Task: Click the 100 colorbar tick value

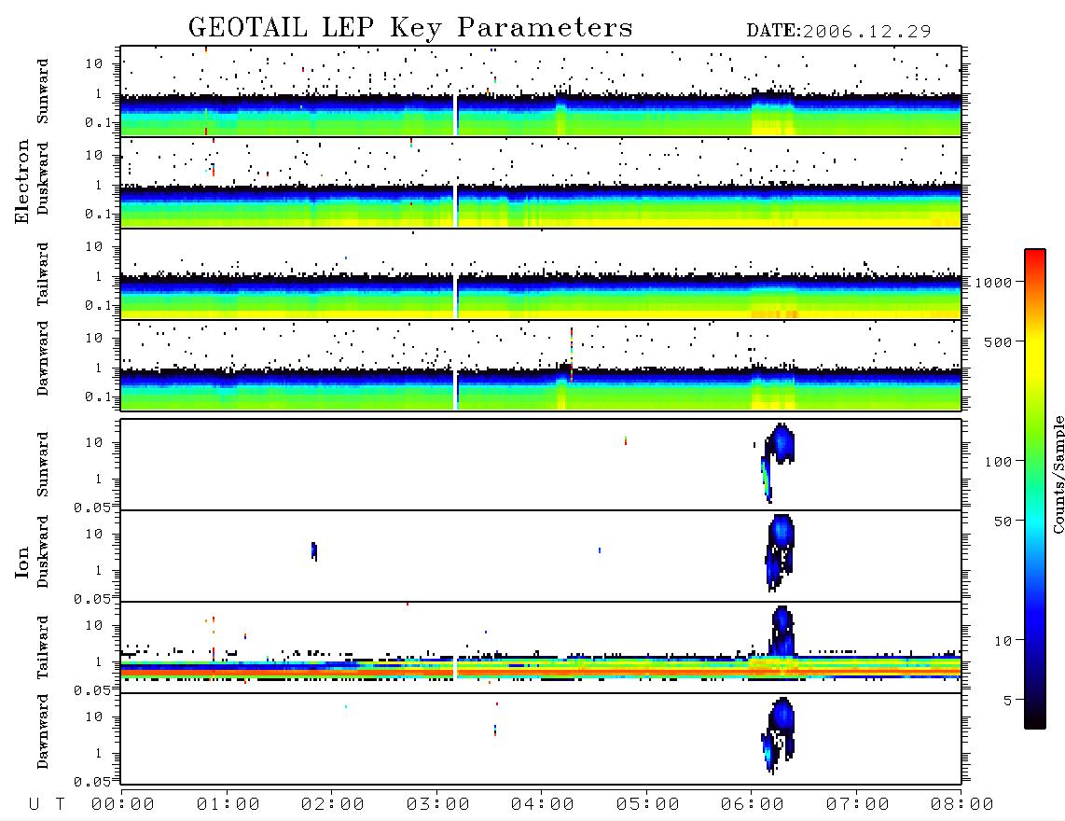Action: coord(999,462)
